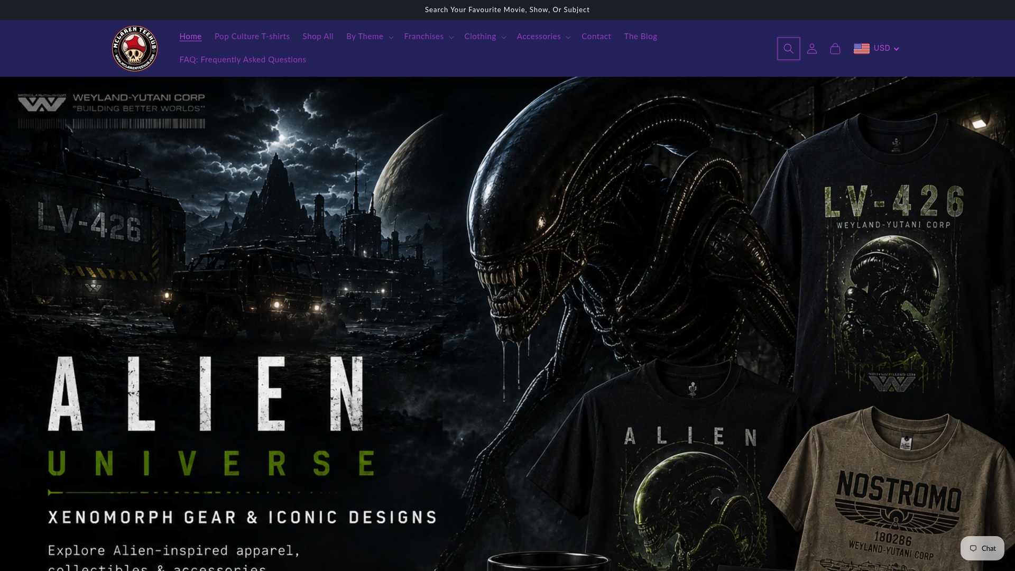The width and height of the screenshot is (1015, 571).
Task: Open the shopping bag cart icon
Action: point(835,49)
